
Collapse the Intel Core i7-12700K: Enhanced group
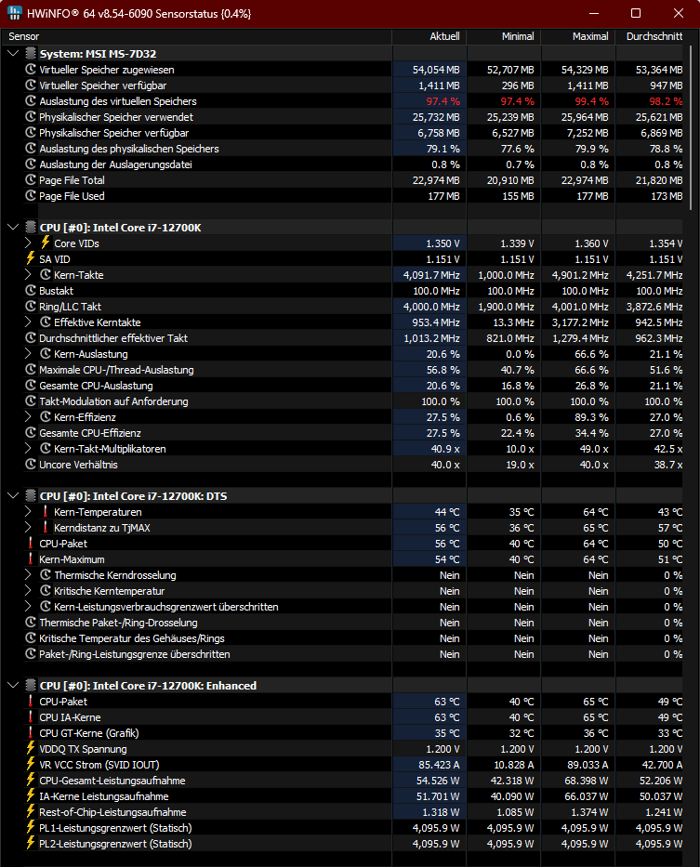13,686
